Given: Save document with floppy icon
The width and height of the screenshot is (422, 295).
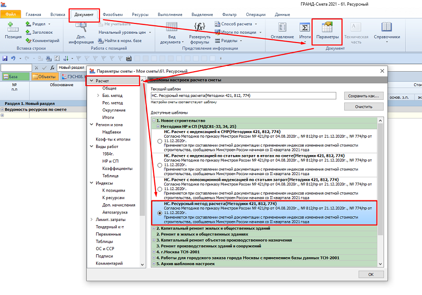Looking at the screenshot, I should (x=5, y=59).
